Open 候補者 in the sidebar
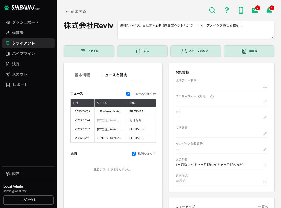The height and width of the screenshot is (208, 281). click(x=28, y=33)
